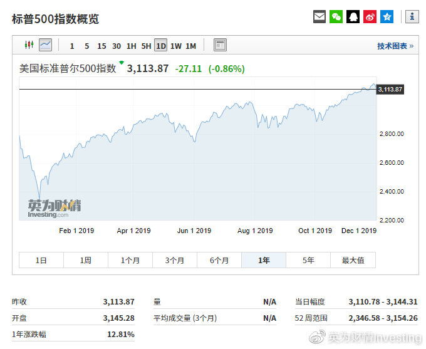The image size is (426, 349).
Task: Select the 5H interval
Action: 146,46
